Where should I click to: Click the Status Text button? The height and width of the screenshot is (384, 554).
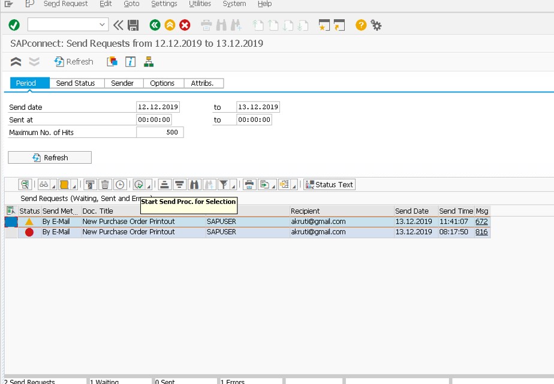[x=329, y=185]
